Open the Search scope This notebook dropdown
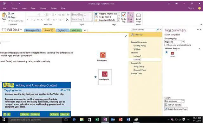Viewport: 203px width, 124px height. click(183, 101)
